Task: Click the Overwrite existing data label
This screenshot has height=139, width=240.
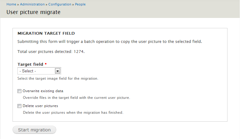Action: tap(43, 91)
